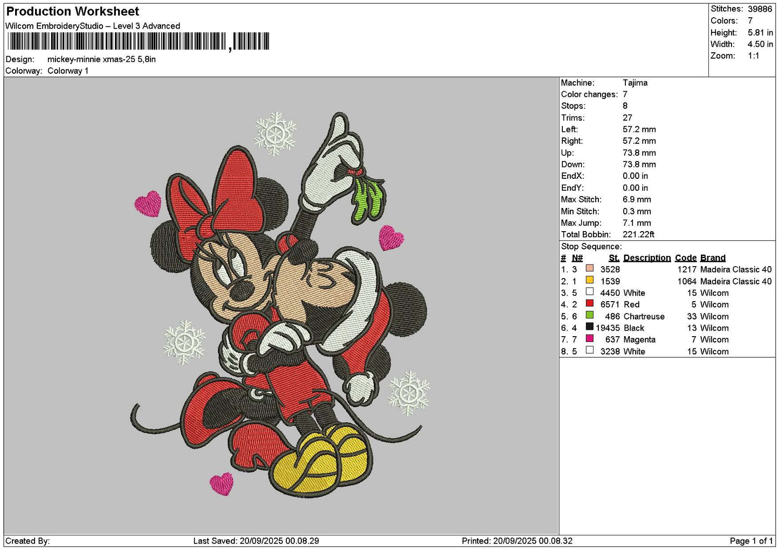Click the Max Stitch value '6.9 mm'
This screenshot has width=779, height=550.
coord(637,199)
